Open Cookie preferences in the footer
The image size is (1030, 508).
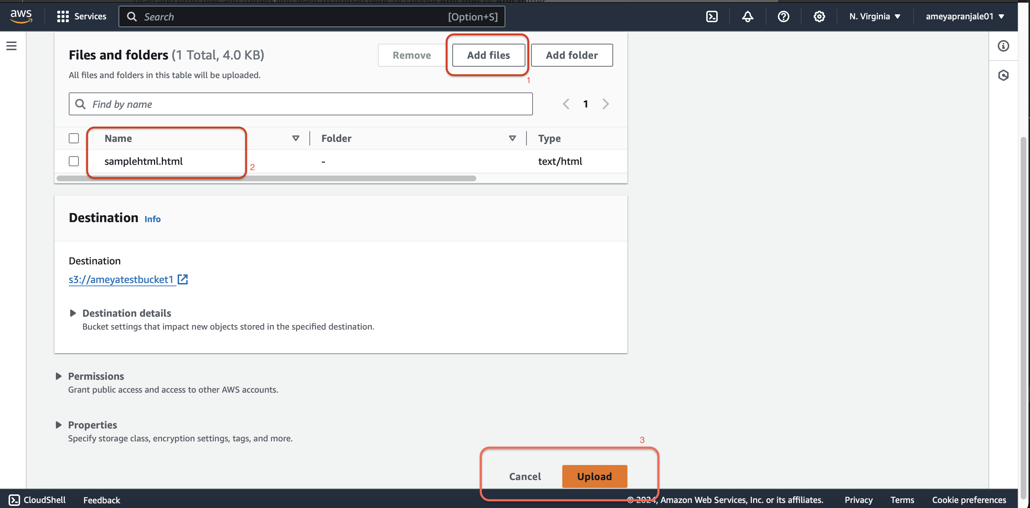point(969,500)
